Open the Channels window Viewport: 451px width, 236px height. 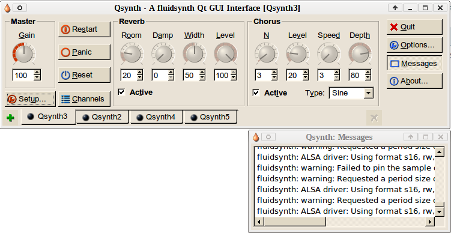84,99
